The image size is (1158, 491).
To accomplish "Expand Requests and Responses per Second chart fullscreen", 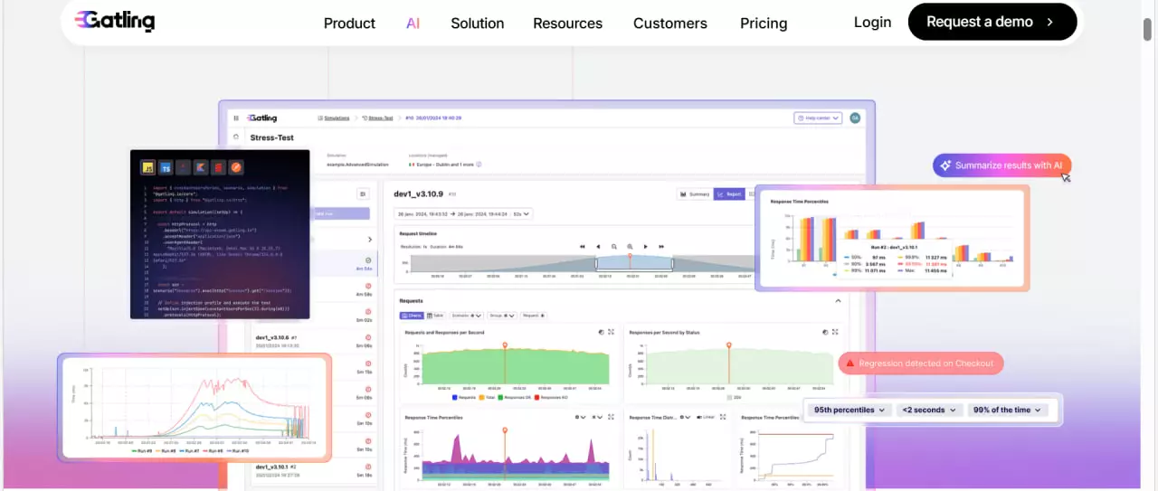I will point(612,332).
